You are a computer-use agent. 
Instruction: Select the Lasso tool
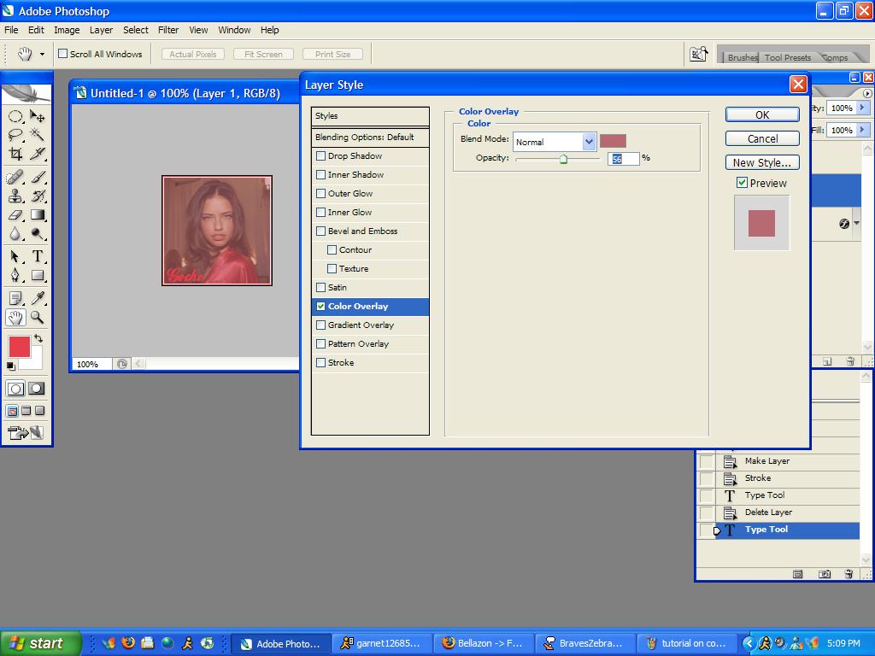pyautogui.click(x=15, y=134)
